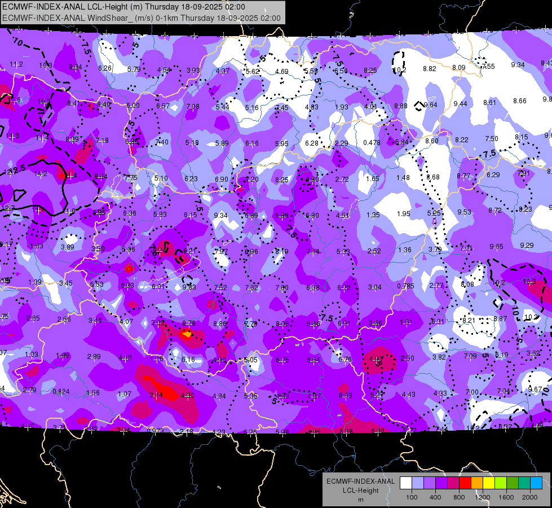Select the WindShear 0-1km header line

[142, 18]
